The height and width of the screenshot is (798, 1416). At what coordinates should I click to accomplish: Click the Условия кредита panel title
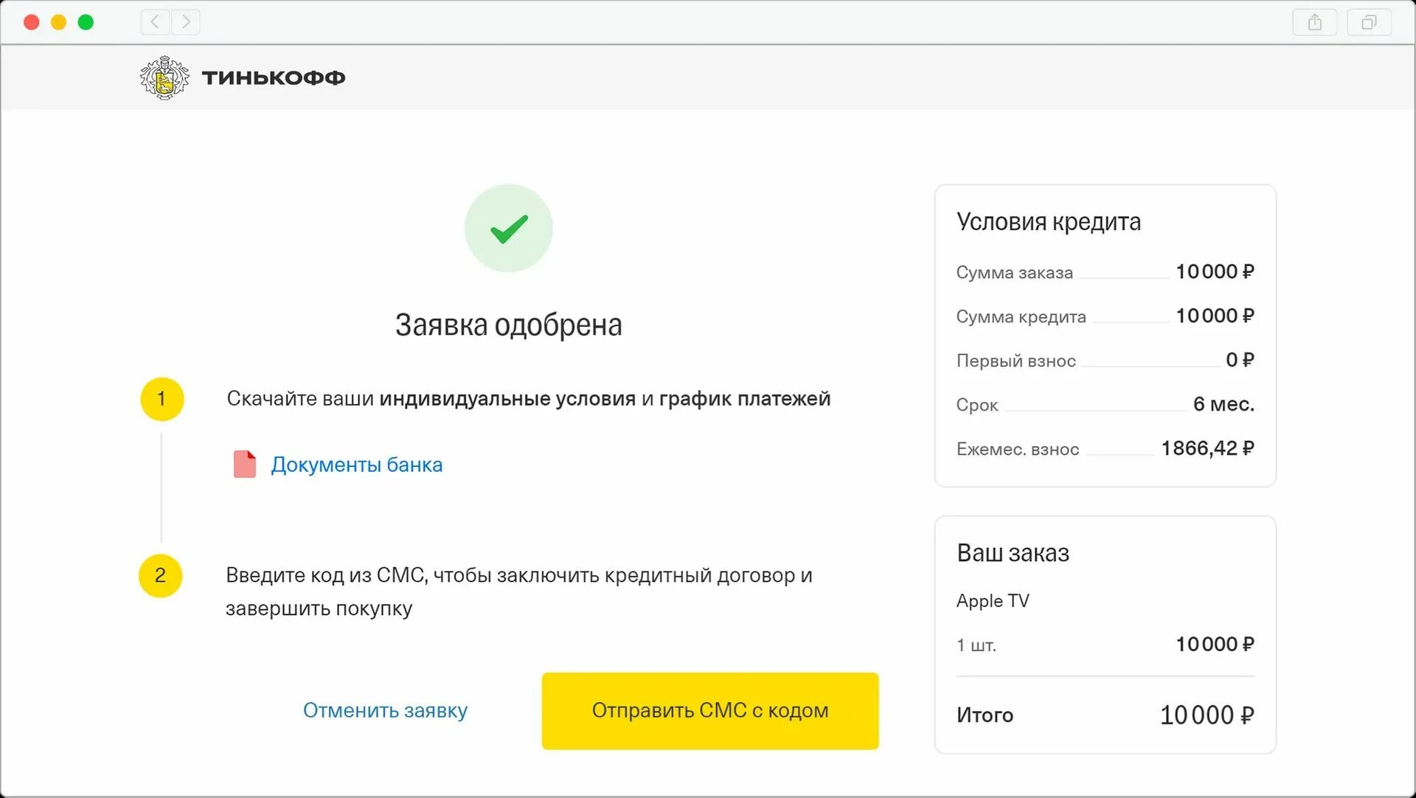pyautogui.click(x=1048, y=221)
